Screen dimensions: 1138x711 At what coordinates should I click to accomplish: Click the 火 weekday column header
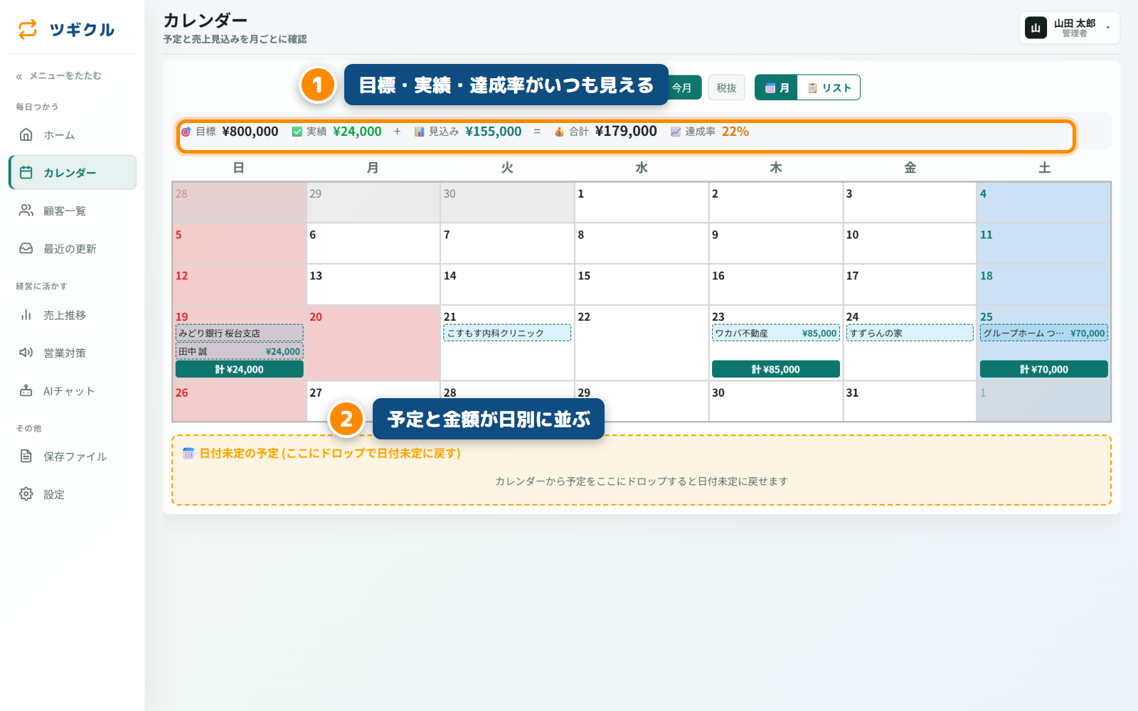(507, 168)
